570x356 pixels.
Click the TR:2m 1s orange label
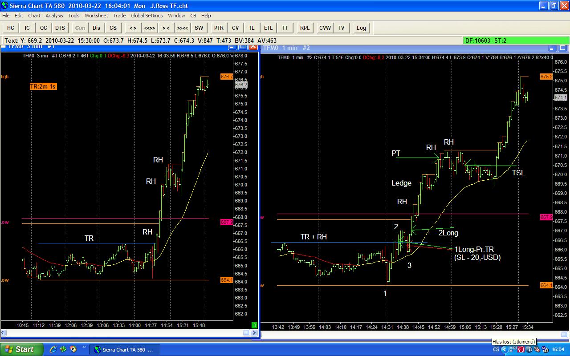click(x=43, y=86)
